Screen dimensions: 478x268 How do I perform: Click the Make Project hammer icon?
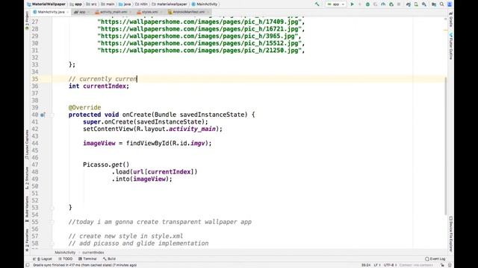[x=317, y=4]
